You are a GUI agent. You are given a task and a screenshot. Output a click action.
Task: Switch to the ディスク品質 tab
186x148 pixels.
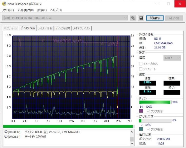(63, 28)
